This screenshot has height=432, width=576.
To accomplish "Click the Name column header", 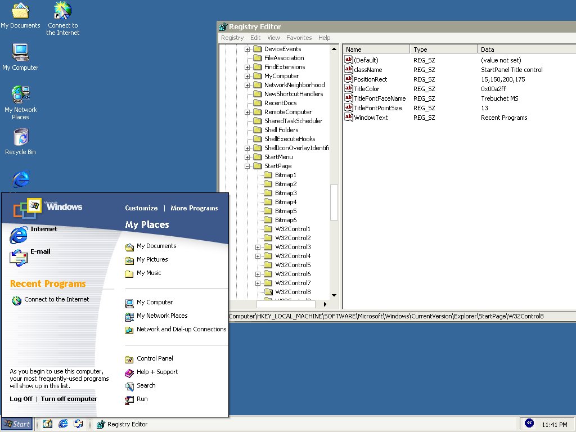I will [x=376, y=49].
